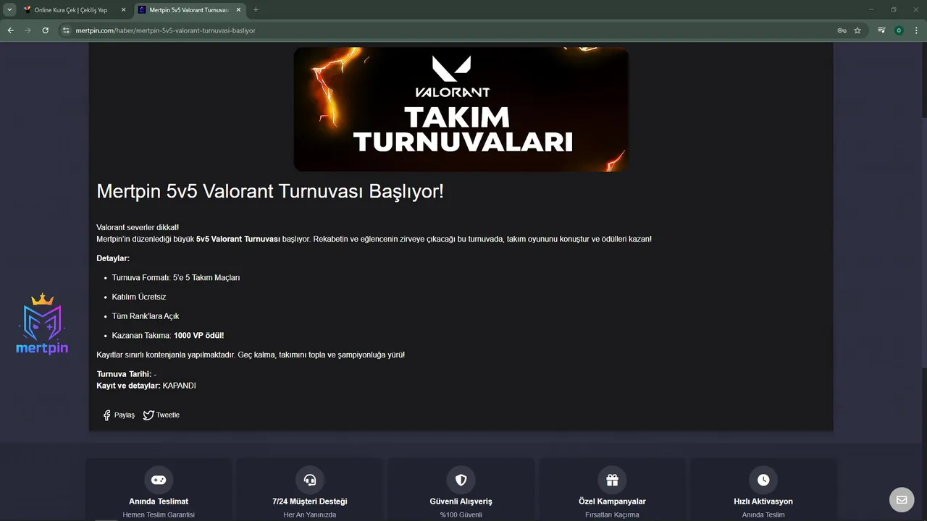The image size is (927, 521).
Task: Click the 7/24 Müşteri Desteği headset icon
Action: (x=310, y=480)
